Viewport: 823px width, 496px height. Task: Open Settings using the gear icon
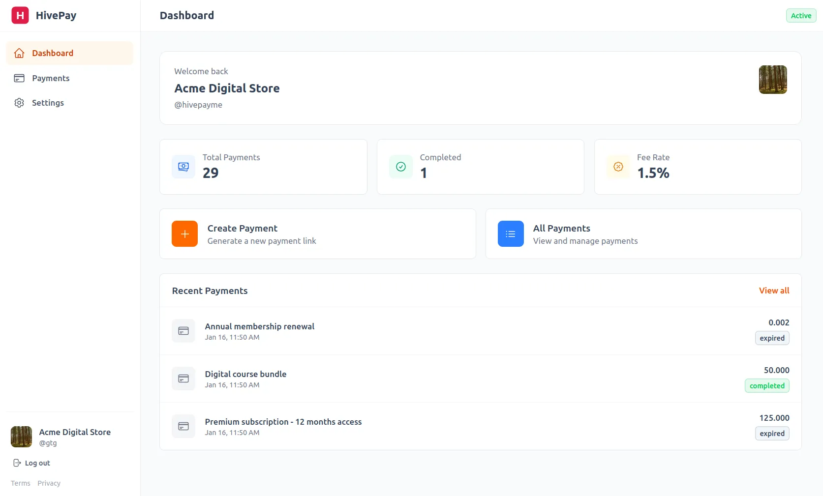click(x=19, y=102)
